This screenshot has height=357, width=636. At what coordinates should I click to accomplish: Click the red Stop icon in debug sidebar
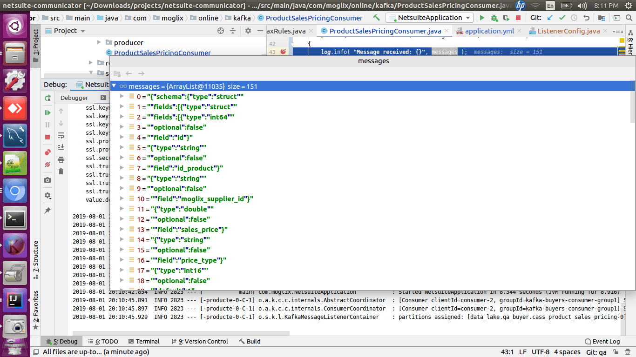[47, 137]
